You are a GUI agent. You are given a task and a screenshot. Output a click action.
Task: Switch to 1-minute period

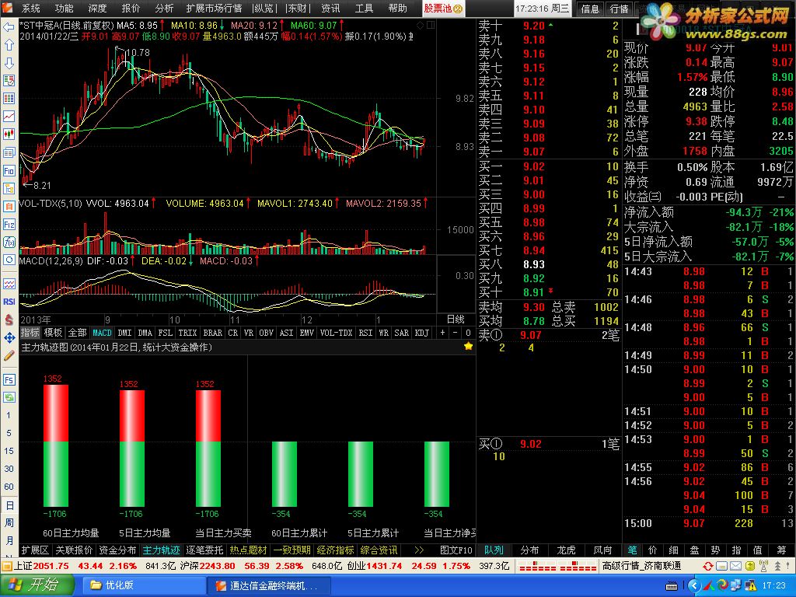(x=9, y=415)
